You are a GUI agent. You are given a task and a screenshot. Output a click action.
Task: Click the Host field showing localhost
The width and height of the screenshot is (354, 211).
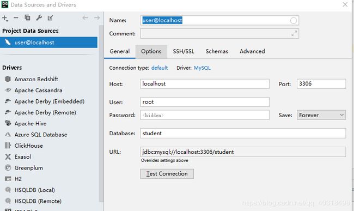205,84
